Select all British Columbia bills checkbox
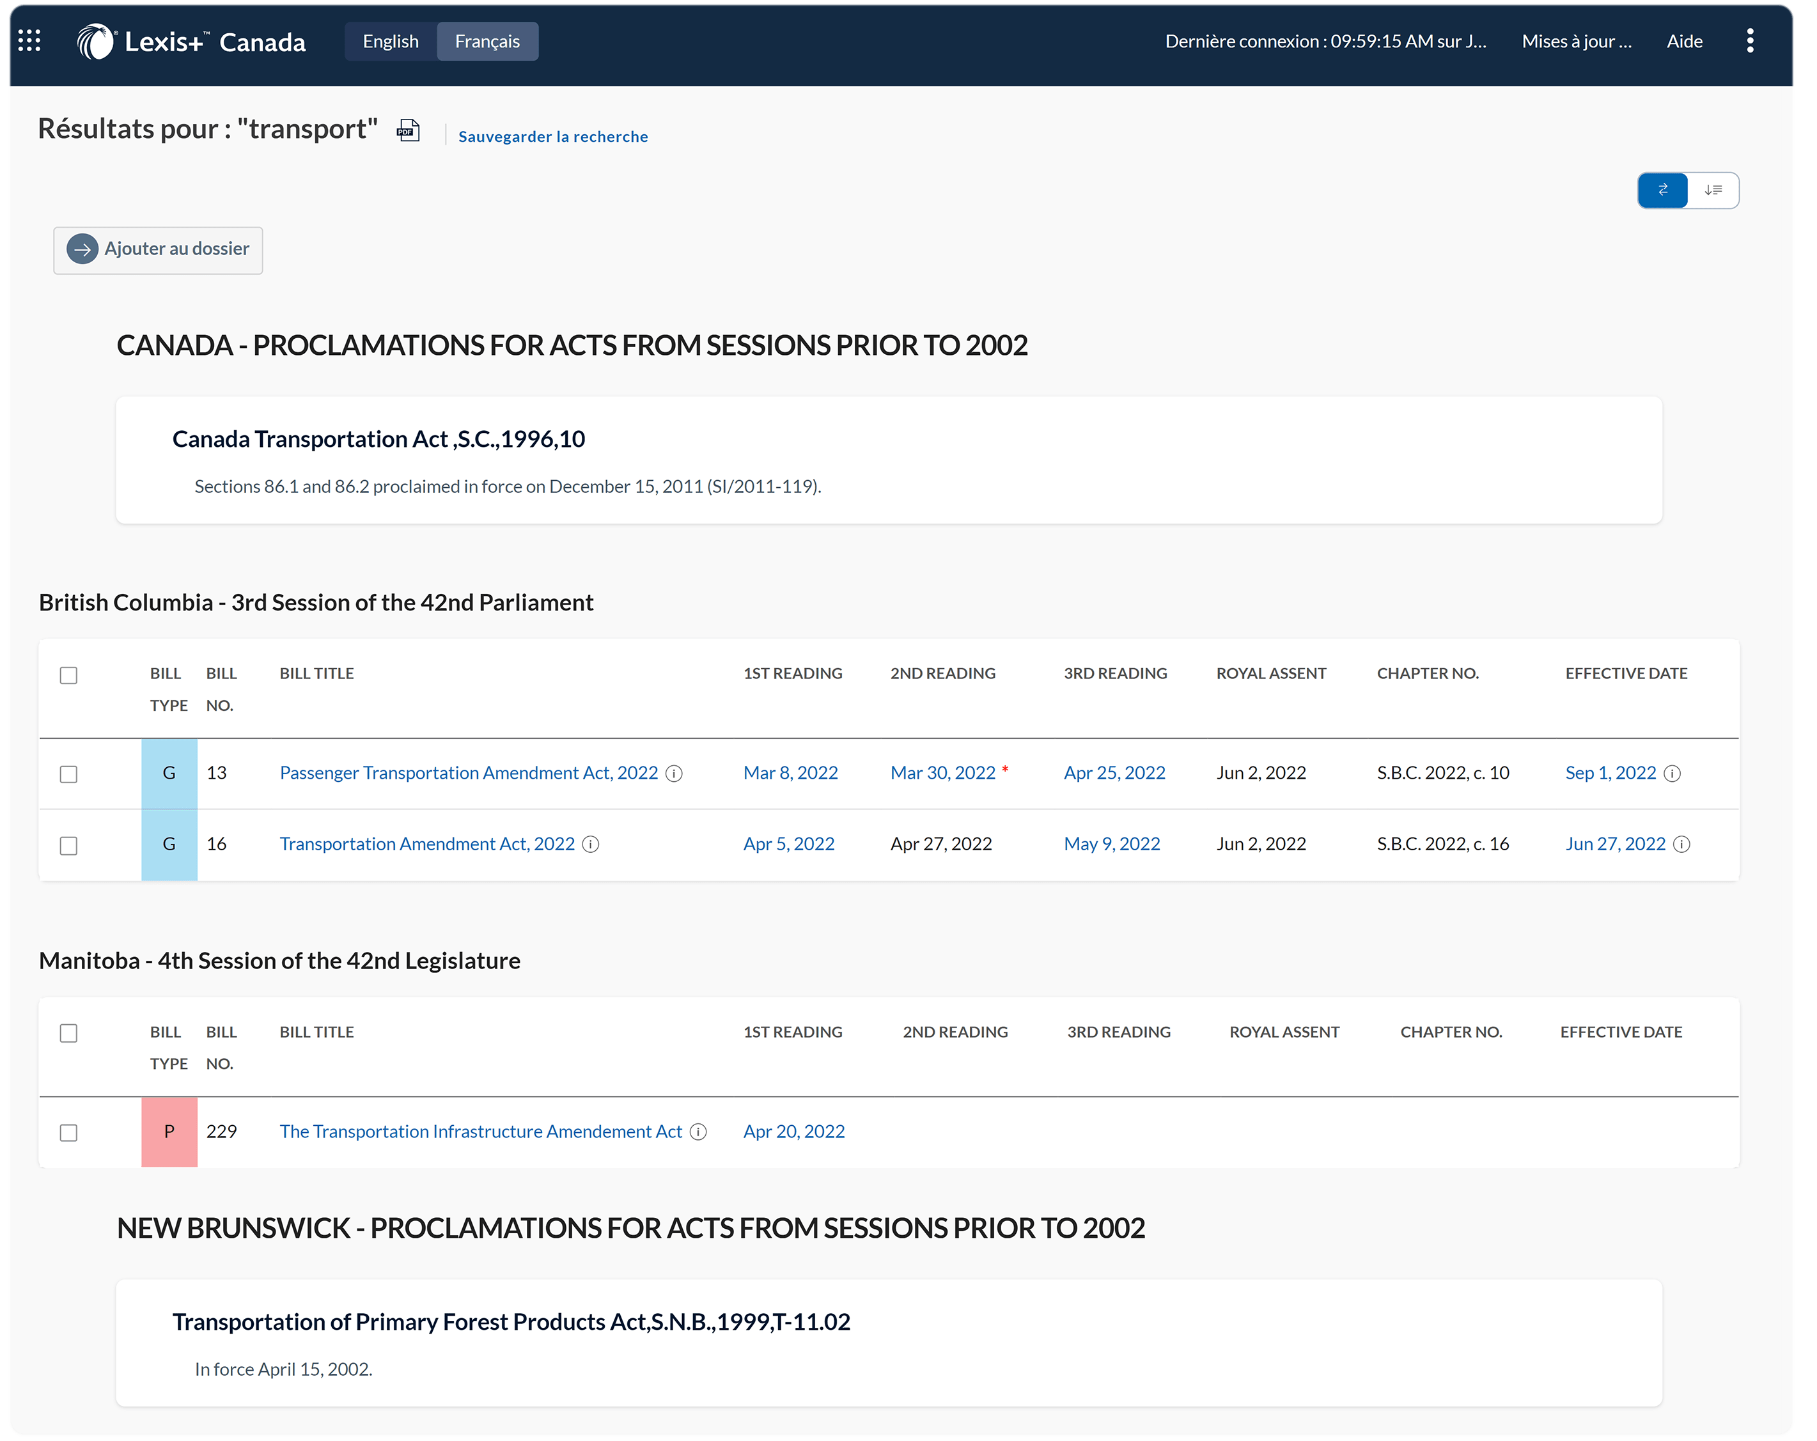Screen dimensions: 1817x1441 (69, 675)
